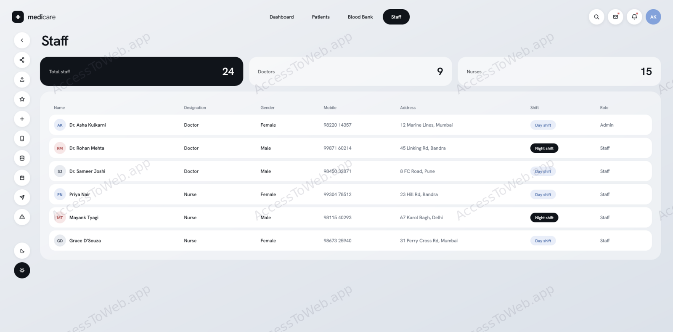The height and width of the screenshot is (332, 673).
Task: Open AK profile avatar in header
Action: tap(653, 17)
